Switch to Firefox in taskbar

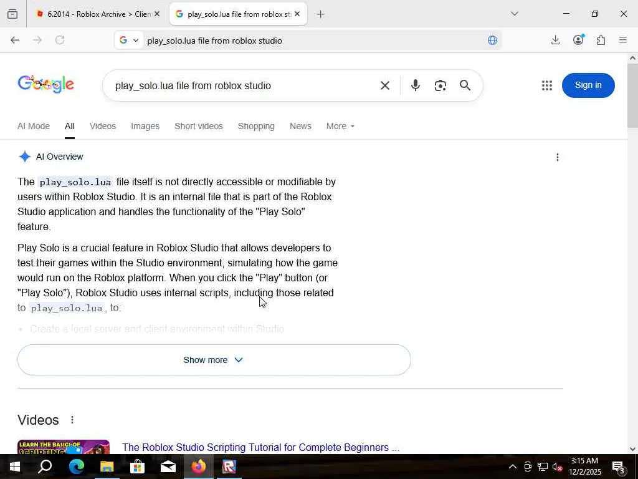199,467
